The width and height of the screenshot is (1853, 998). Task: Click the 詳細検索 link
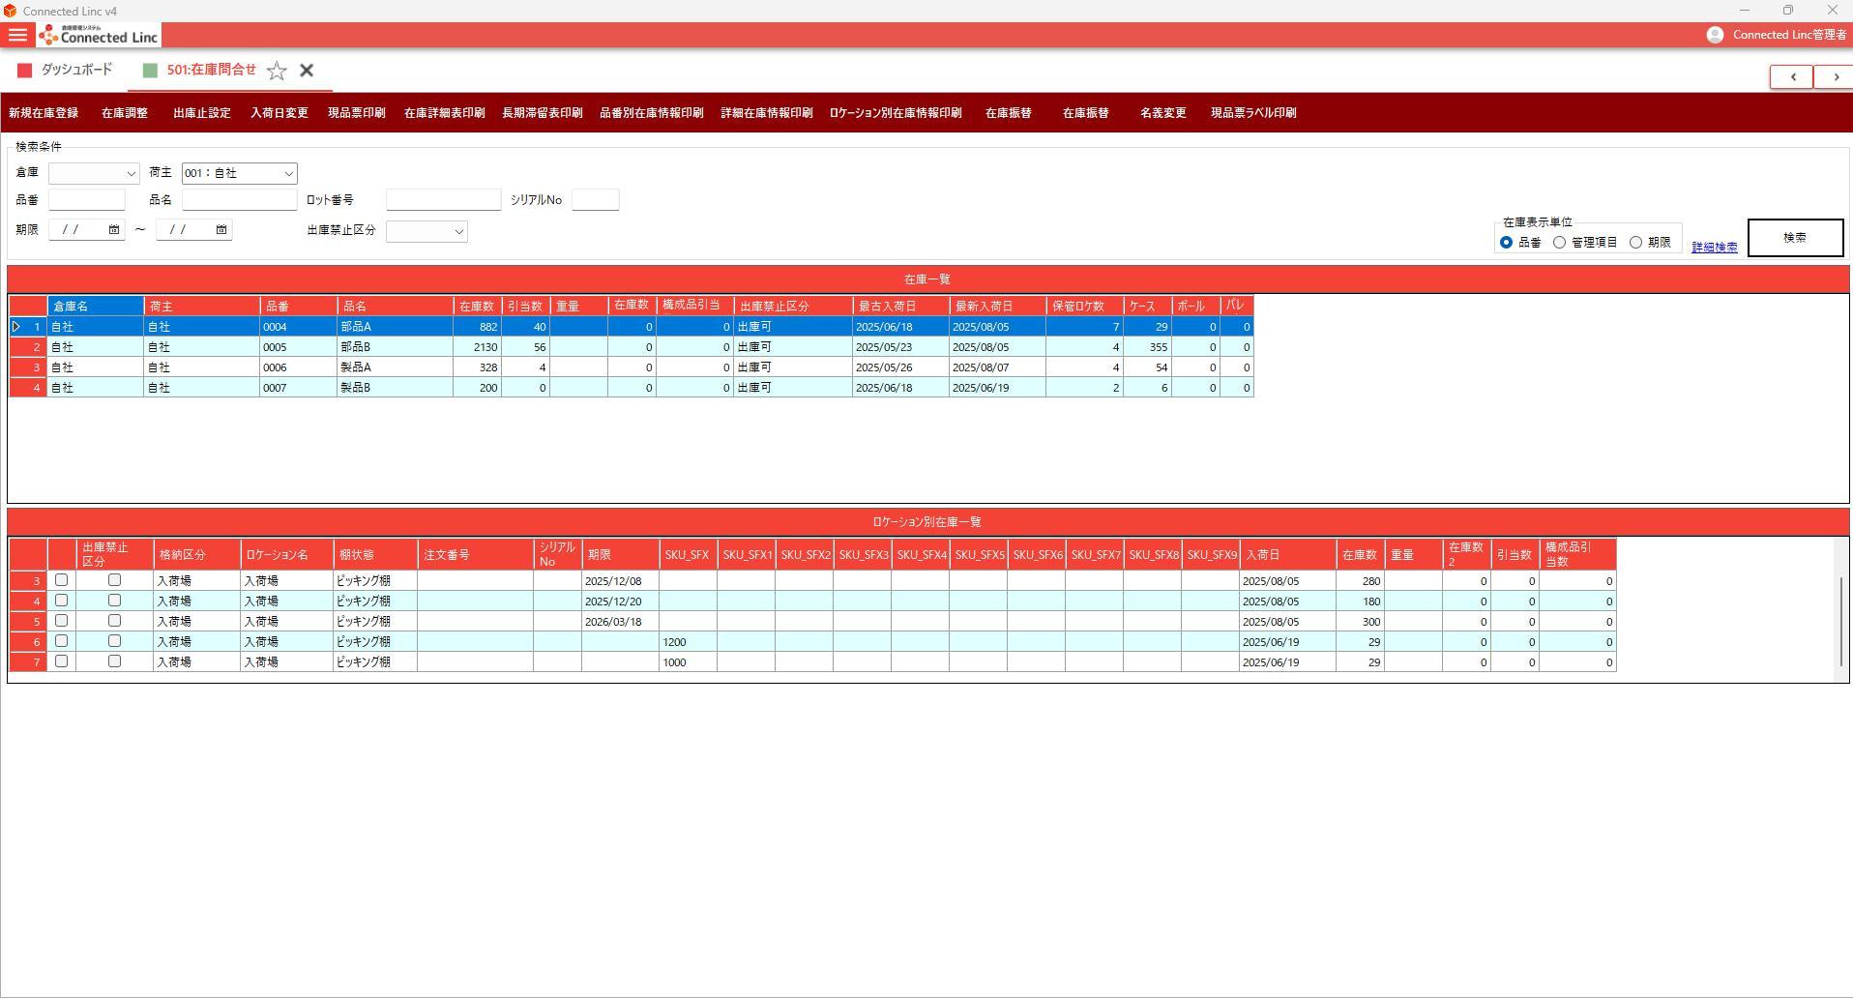[1714, 248]
